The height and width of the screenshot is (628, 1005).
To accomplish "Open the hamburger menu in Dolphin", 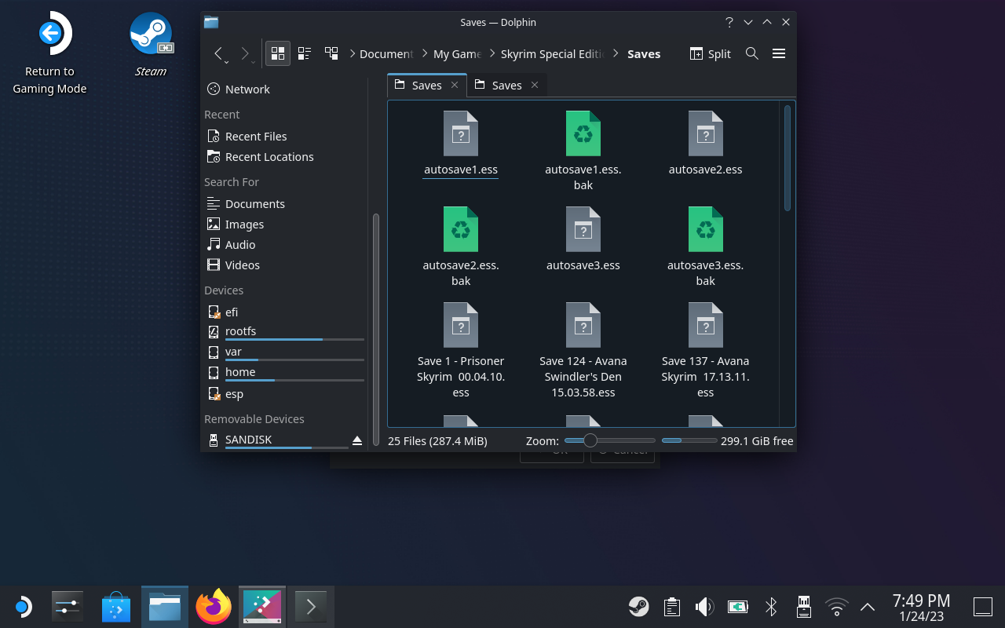I will [x=779, y=53].
